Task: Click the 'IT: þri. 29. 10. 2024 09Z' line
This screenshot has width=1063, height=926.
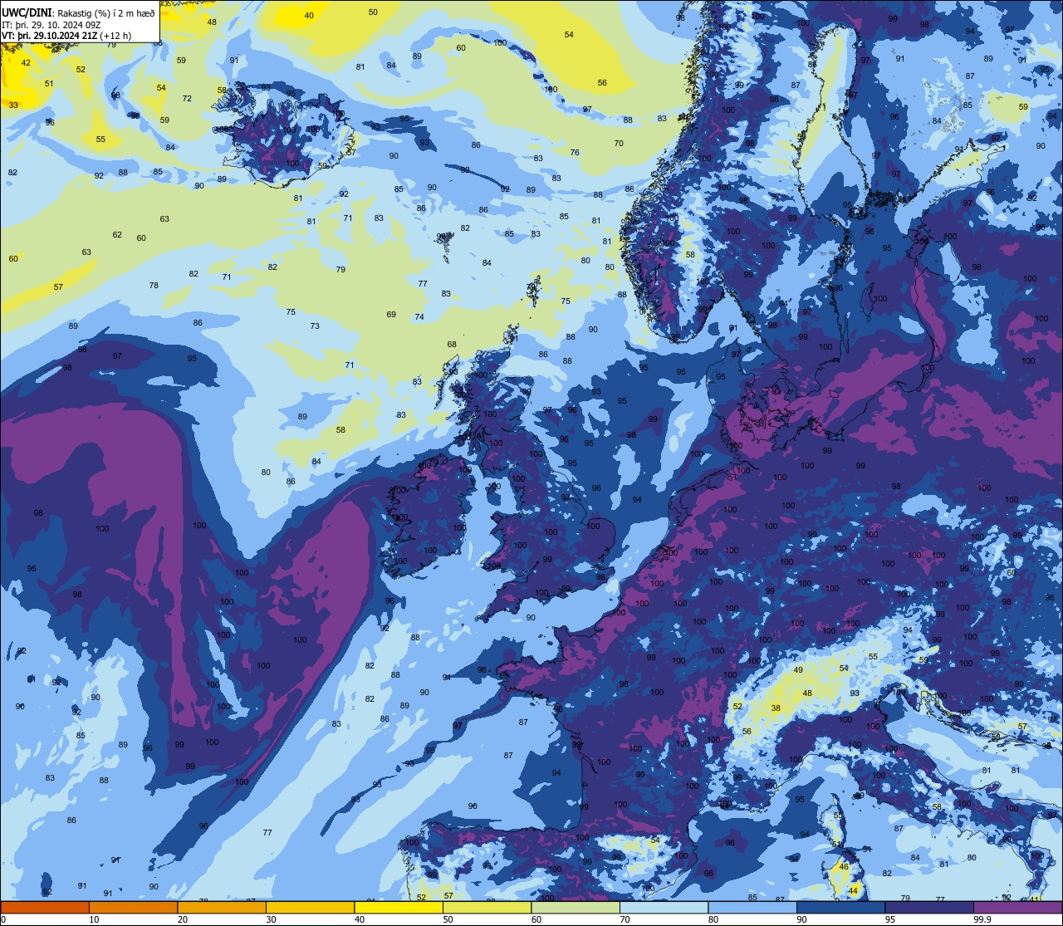Action: coord(51,25)
